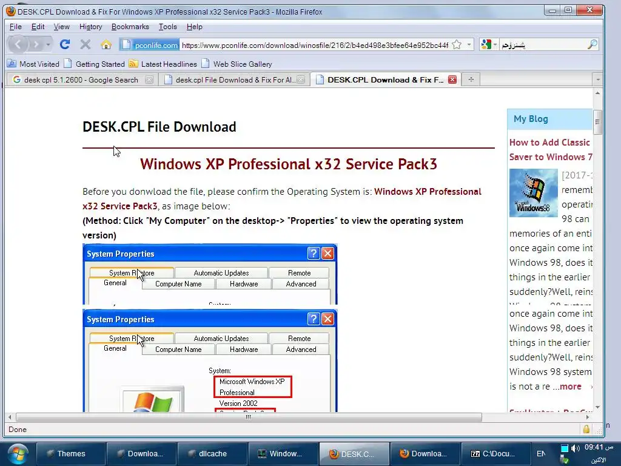Click the My Blog sidebar heading
Viewport: 621px width, 466px height.
tap(531, 119)
